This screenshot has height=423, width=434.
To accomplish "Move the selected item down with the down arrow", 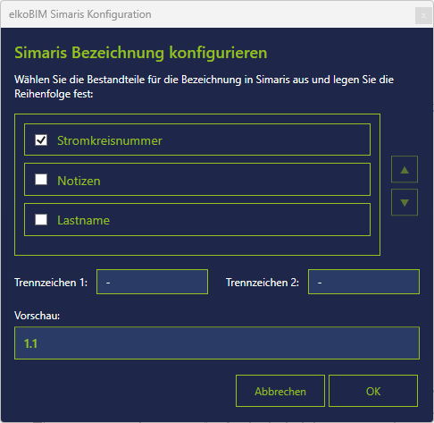I will 405,202.
